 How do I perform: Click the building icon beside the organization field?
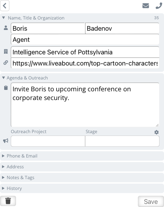pos(6,51)
